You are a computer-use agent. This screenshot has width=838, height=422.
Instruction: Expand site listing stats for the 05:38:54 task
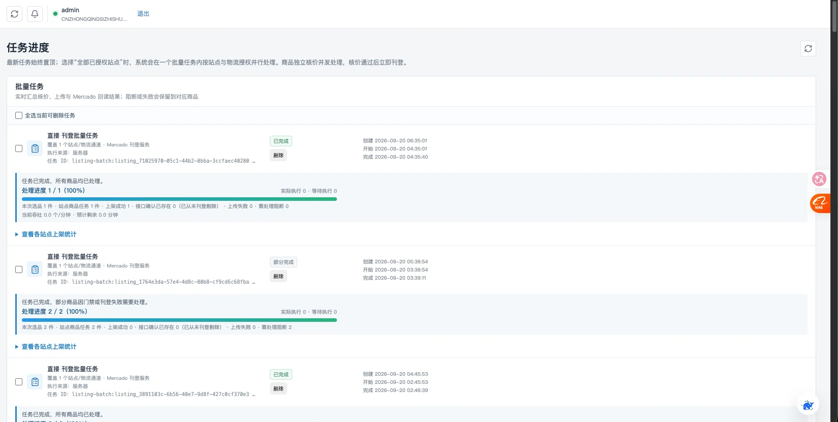pos(46,347)
